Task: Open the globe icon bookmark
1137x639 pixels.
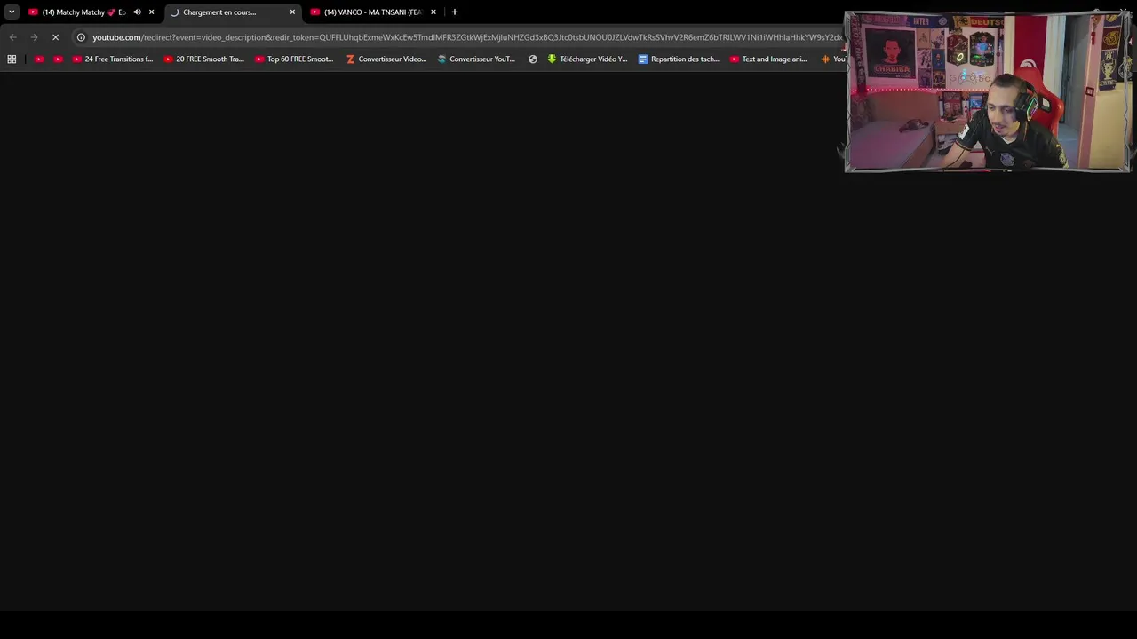Action: [533, 59]
